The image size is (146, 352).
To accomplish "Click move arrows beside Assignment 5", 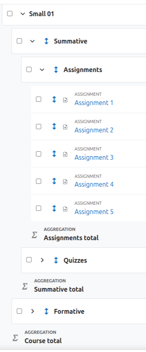I will 54,208.
